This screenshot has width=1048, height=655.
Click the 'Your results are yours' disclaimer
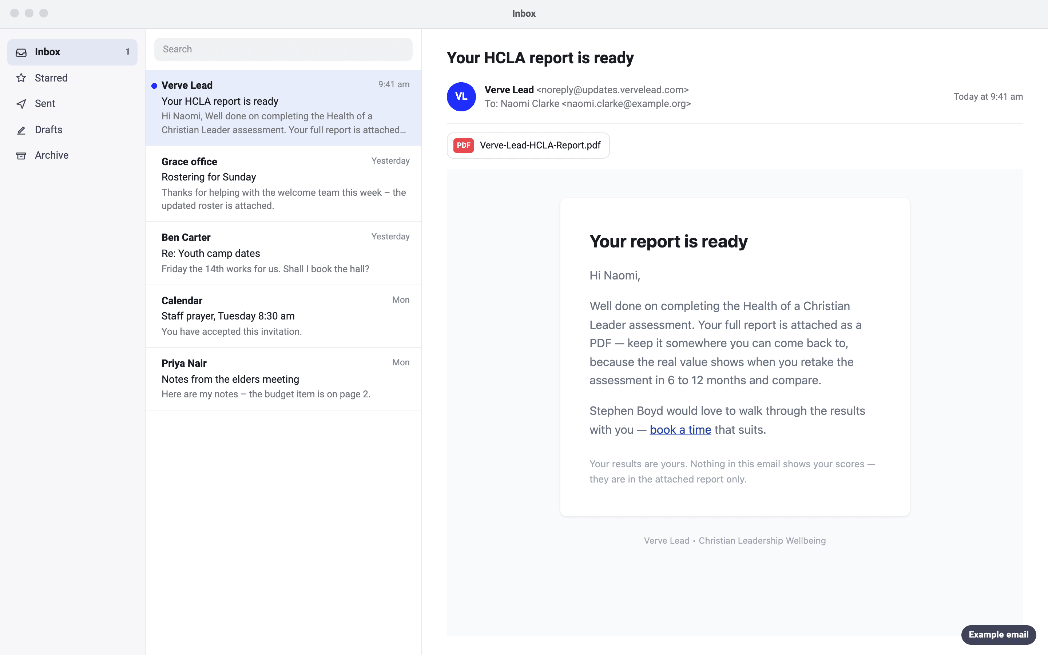coord(732,472)
